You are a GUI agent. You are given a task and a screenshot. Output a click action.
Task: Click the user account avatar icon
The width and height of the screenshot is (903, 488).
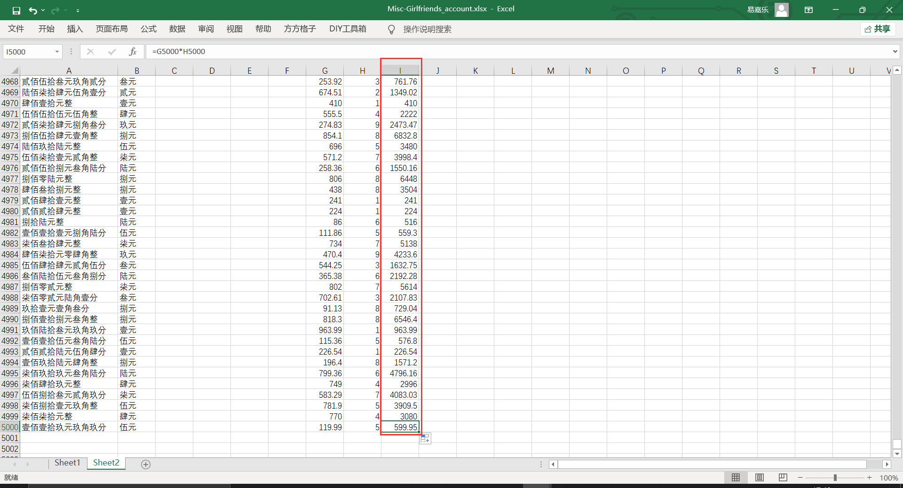(x=782, y=10)
